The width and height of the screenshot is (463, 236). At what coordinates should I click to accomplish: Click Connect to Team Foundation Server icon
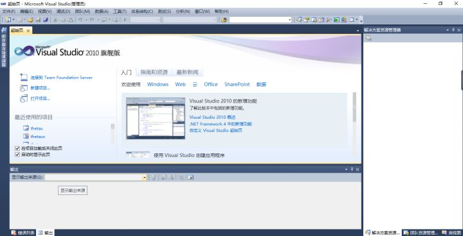point(24,78)
